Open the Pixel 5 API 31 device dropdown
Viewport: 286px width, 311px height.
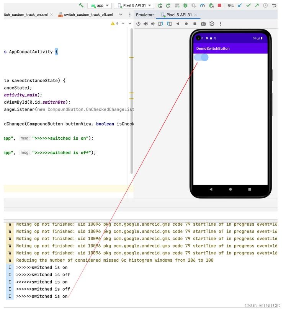pyautogui.click(x=134, y=5)
